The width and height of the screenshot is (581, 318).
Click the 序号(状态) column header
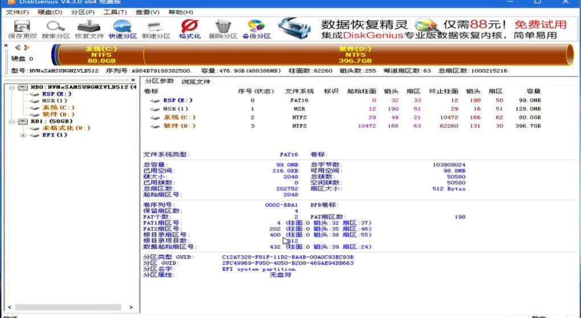[256, 91]
